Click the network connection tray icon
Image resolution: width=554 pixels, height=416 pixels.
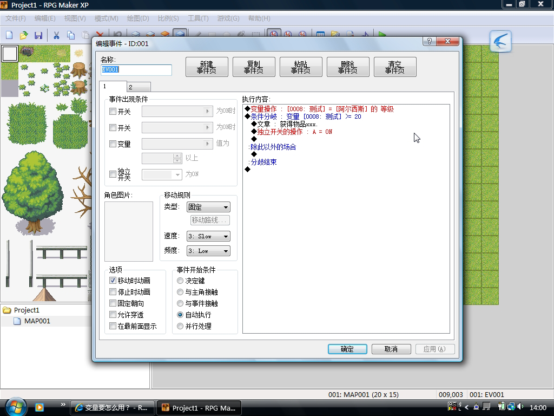511,406
